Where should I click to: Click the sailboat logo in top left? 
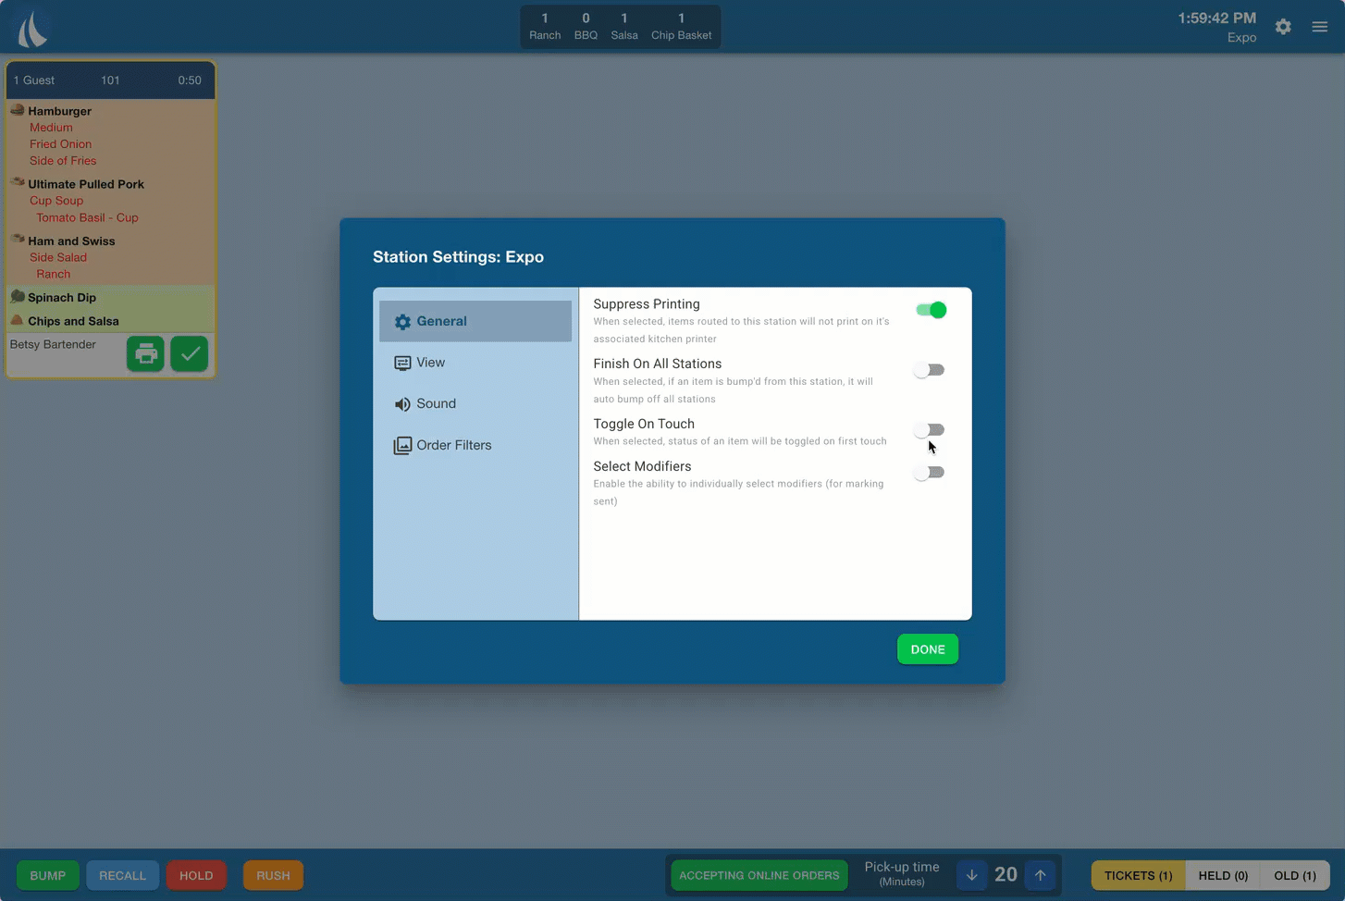coord(32,29)
